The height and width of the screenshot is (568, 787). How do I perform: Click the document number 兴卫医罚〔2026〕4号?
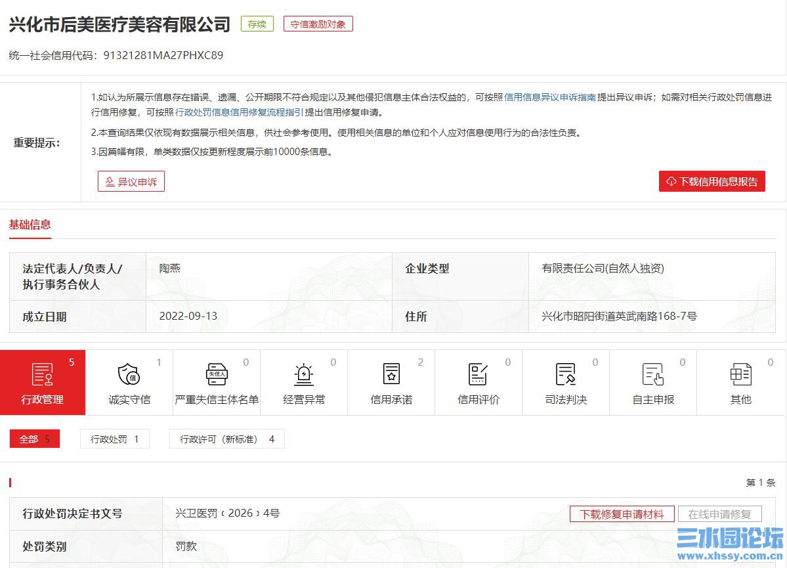tap(227, 513)
